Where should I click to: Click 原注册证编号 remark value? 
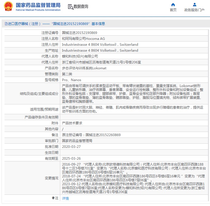click(x=91, y=135)
